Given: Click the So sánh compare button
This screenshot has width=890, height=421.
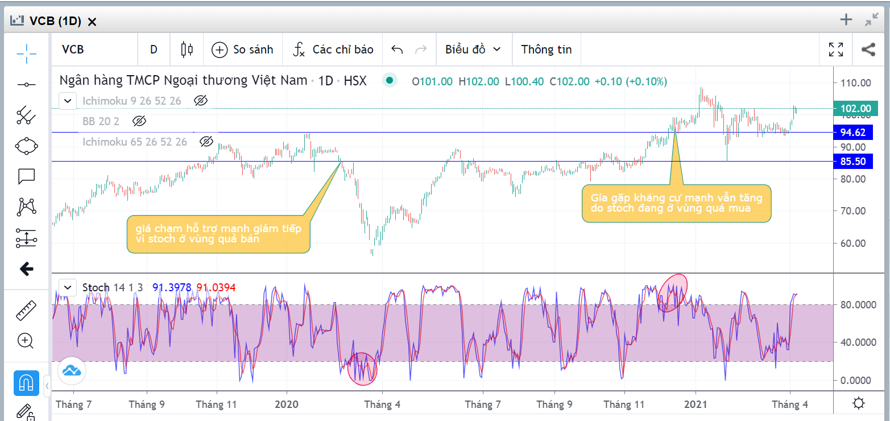Looking at the screenshot, I should 243,49.
